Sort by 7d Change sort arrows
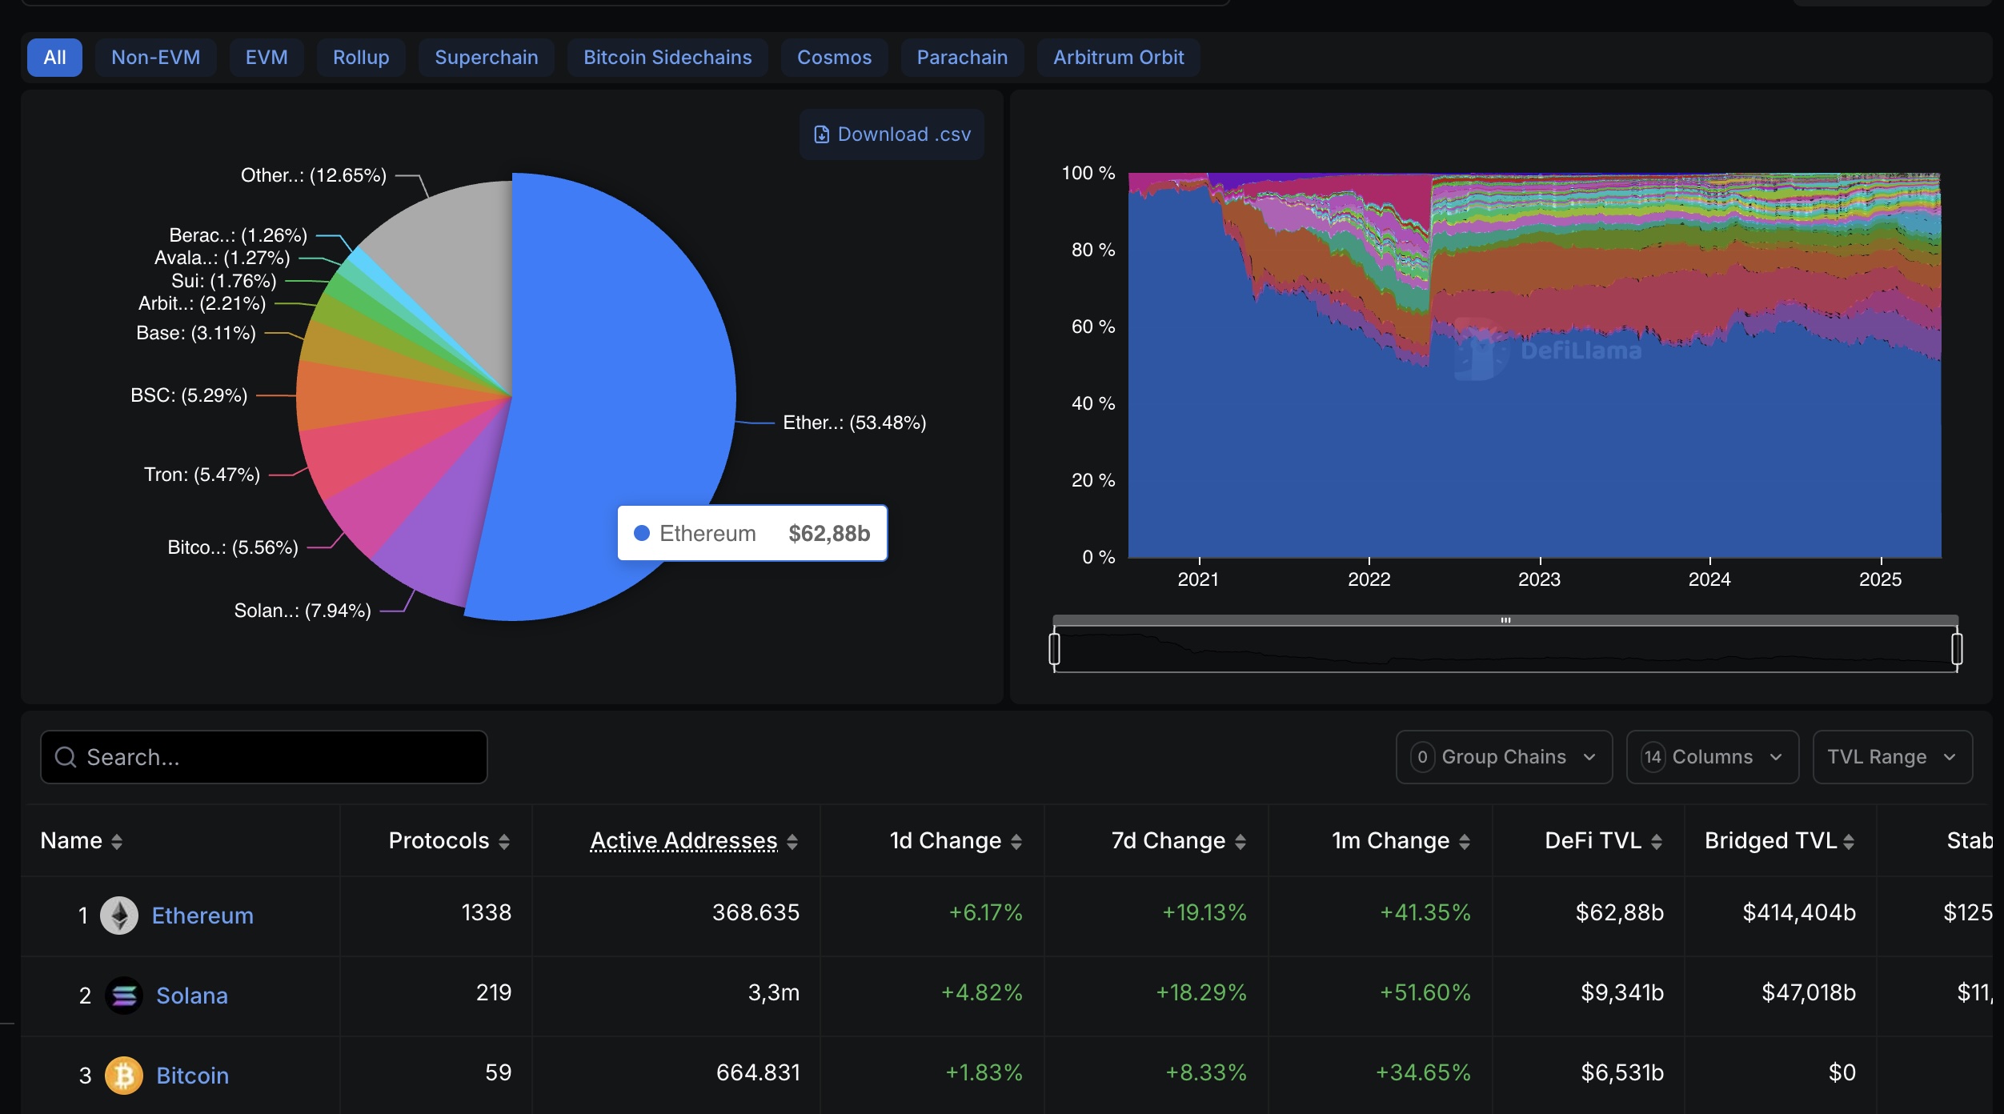Image resolution: width=2004 pixels, height=1114 pixels. tap(1240, 841)
